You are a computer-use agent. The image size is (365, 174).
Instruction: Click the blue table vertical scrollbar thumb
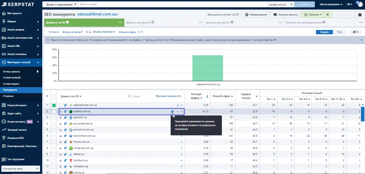click(363, 114)
